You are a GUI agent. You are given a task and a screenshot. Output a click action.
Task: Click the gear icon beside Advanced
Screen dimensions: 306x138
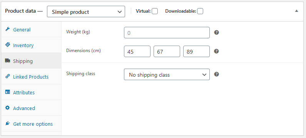click(x=7, y=108)
